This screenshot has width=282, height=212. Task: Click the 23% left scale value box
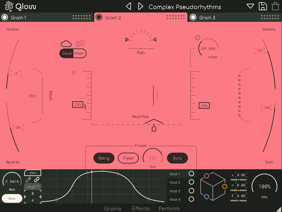(x=78, y=105)
